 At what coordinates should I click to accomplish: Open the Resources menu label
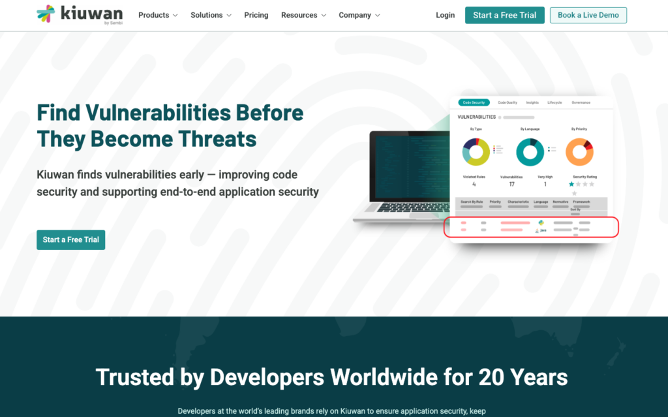(299, 15)
